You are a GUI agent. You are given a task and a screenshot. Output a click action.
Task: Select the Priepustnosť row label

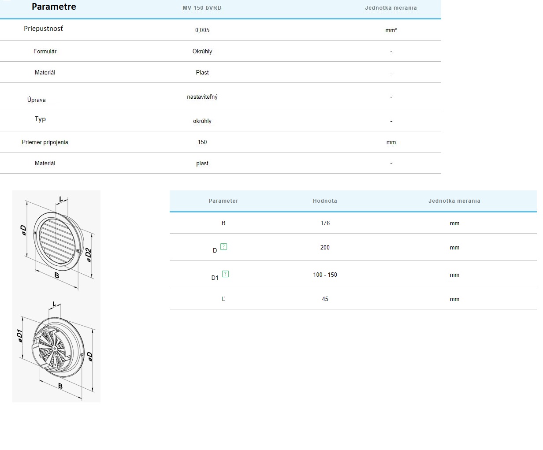point(43,29)
